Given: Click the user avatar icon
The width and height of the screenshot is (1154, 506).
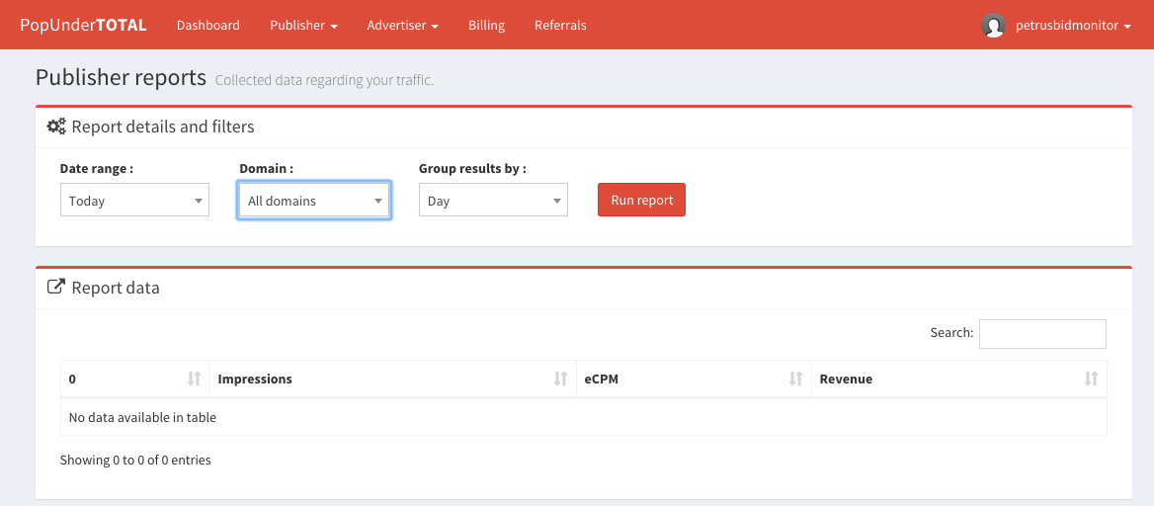Looking at the screenshot, I should 993,26.
